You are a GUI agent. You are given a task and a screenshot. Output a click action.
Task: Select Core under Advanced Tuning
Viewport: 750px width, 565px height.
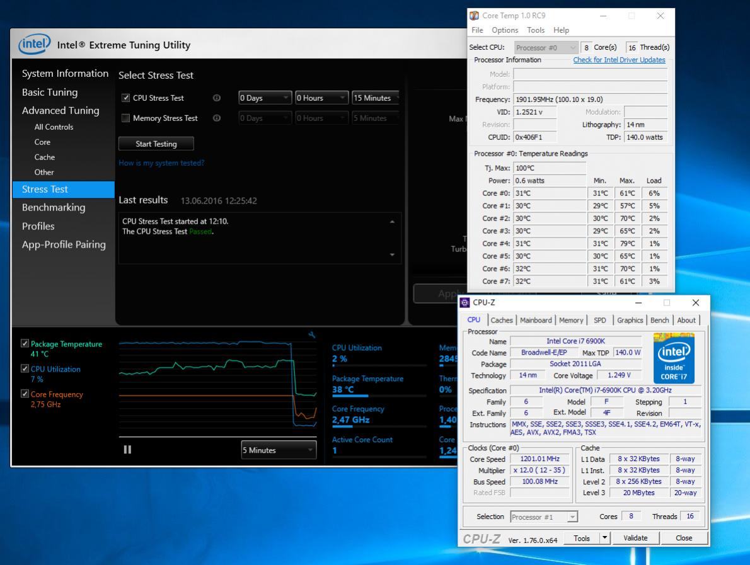pos(42,142)
